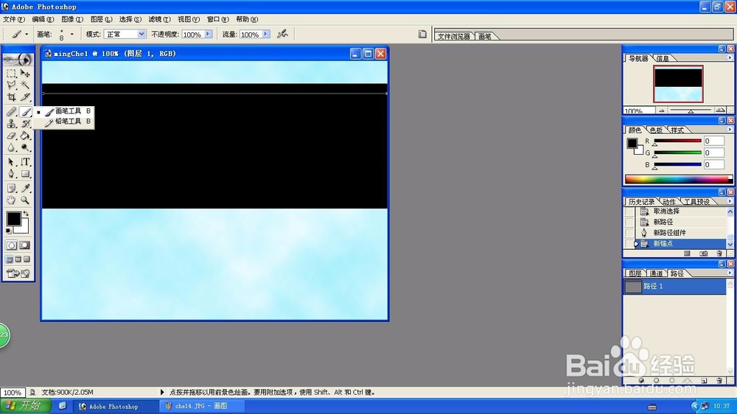Choose 画笔工具 from the tool flyout
Image resolution: width=737 pixels, height=414 pixels.
pyautogui.click(x=64, y=111)
